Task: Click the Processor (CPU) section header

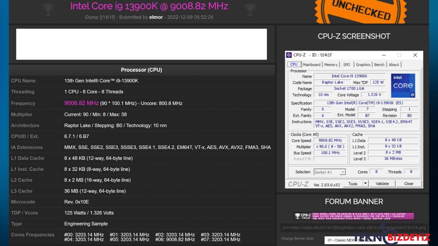Action: click(x=141, y=70)
